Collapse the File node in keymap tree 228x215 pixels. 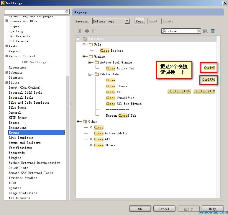[84, 45]
